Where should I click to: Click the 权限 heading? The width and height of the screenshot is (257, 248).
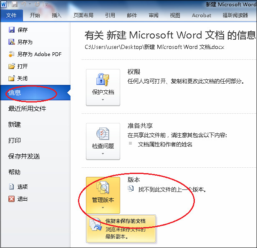pos(134,72)
